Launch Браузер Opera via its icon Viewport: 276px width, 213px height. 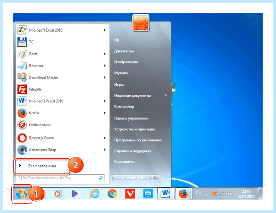click(x=22, y=138)
